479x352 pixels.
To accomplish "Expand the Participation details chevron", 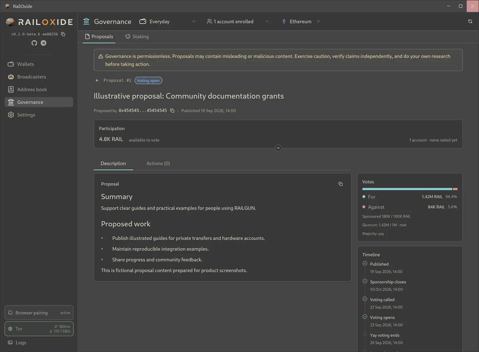I will pos(278,148).
